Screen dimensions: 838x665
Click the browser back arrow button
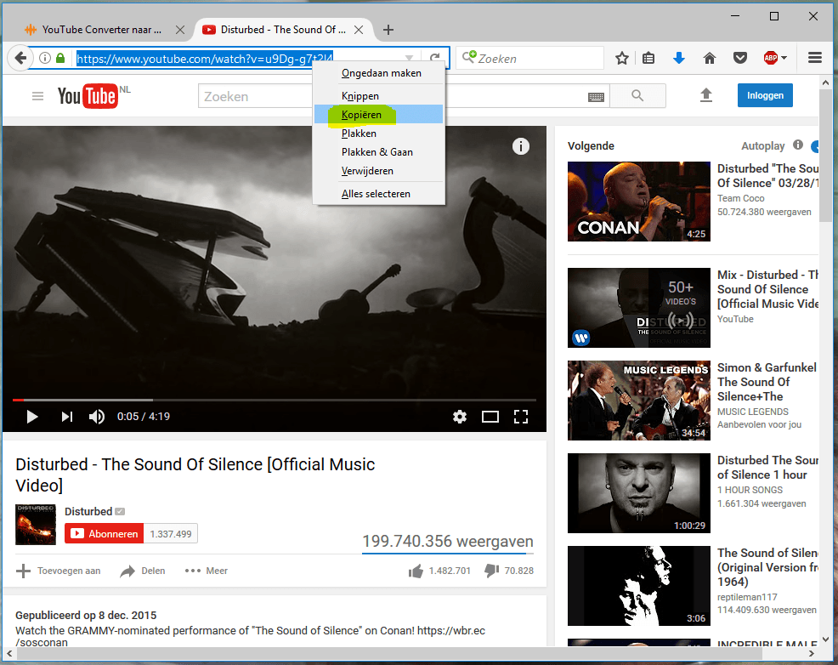tap(20, 58)
